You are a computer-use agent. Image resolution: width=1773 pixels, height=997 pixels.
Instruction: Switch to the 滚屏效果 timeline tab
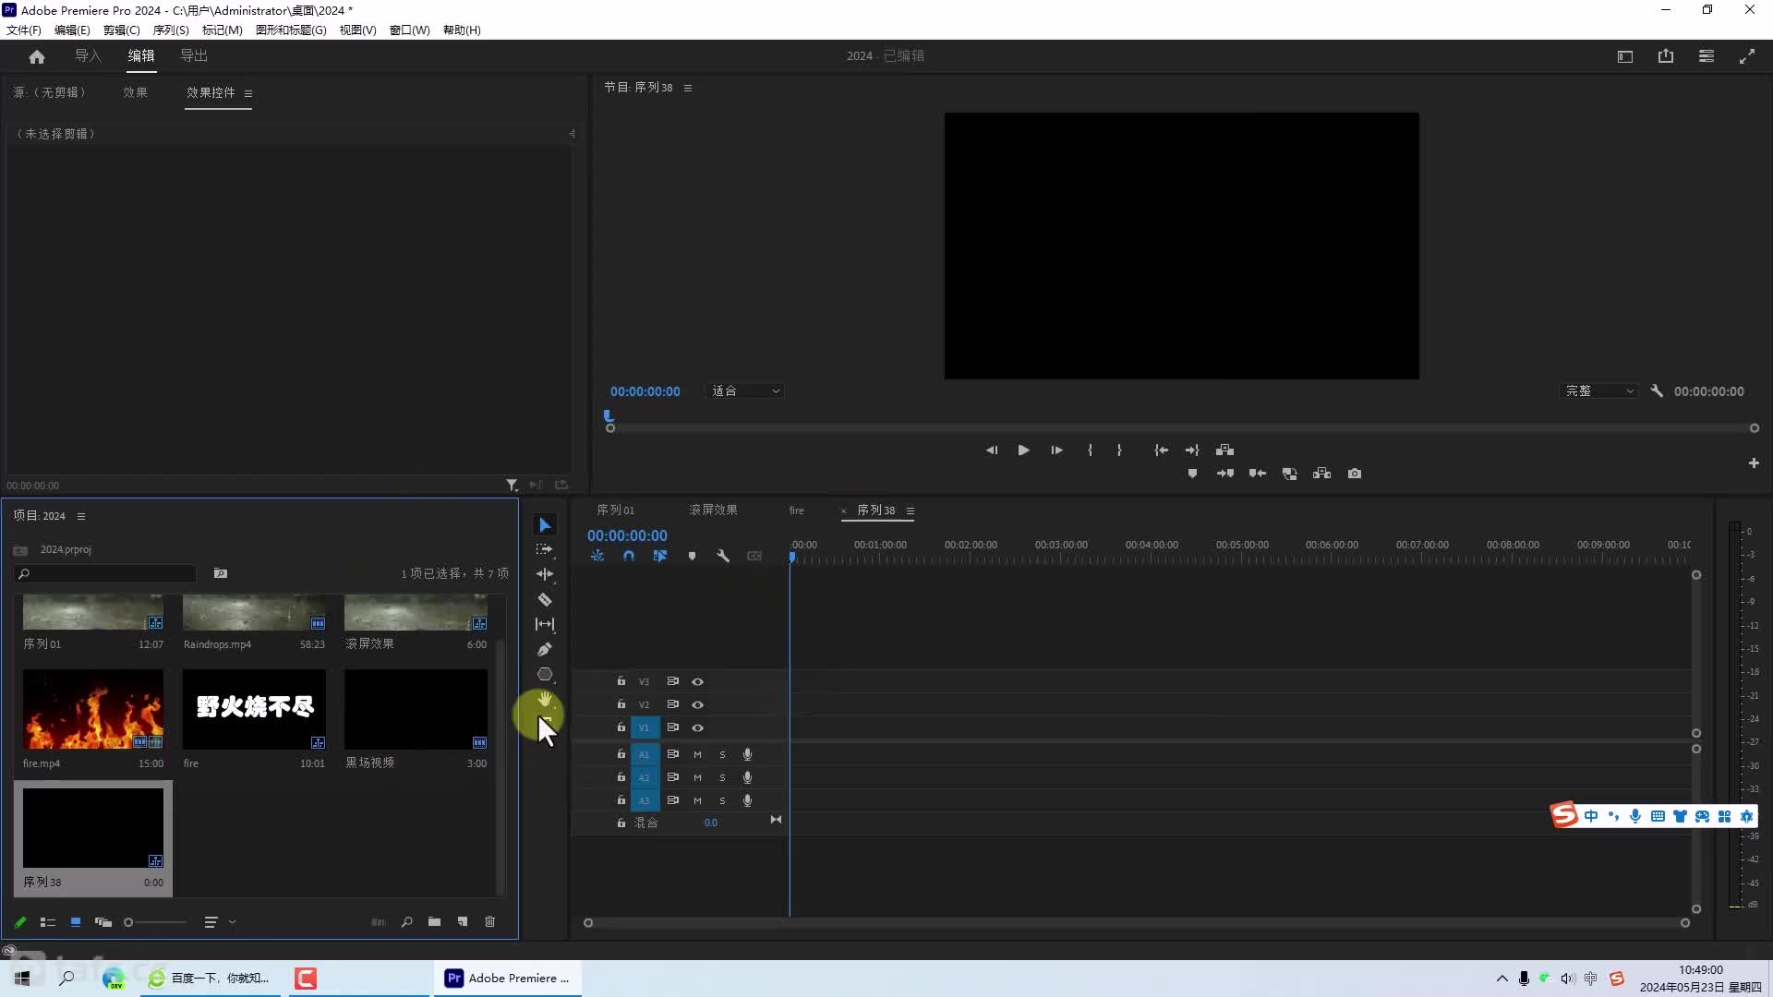pyautogui.click(x=713, y=511)
